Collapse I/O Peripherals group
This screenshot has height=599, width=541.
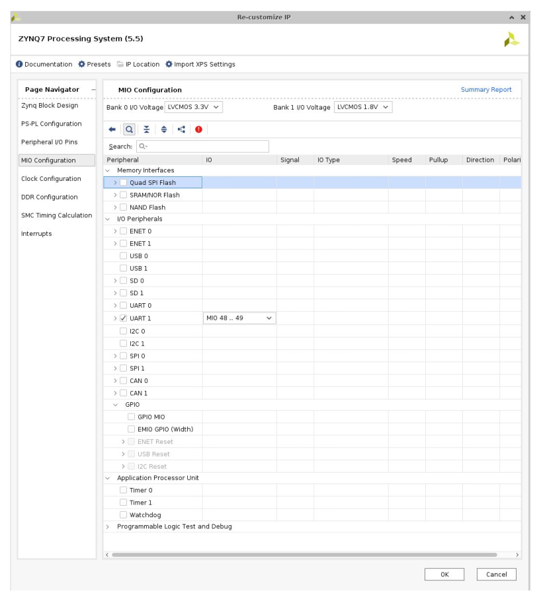click(108, 219)
